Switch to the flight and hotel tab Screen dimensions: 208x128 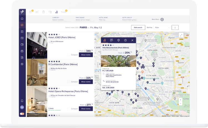(x=50, y=12)
